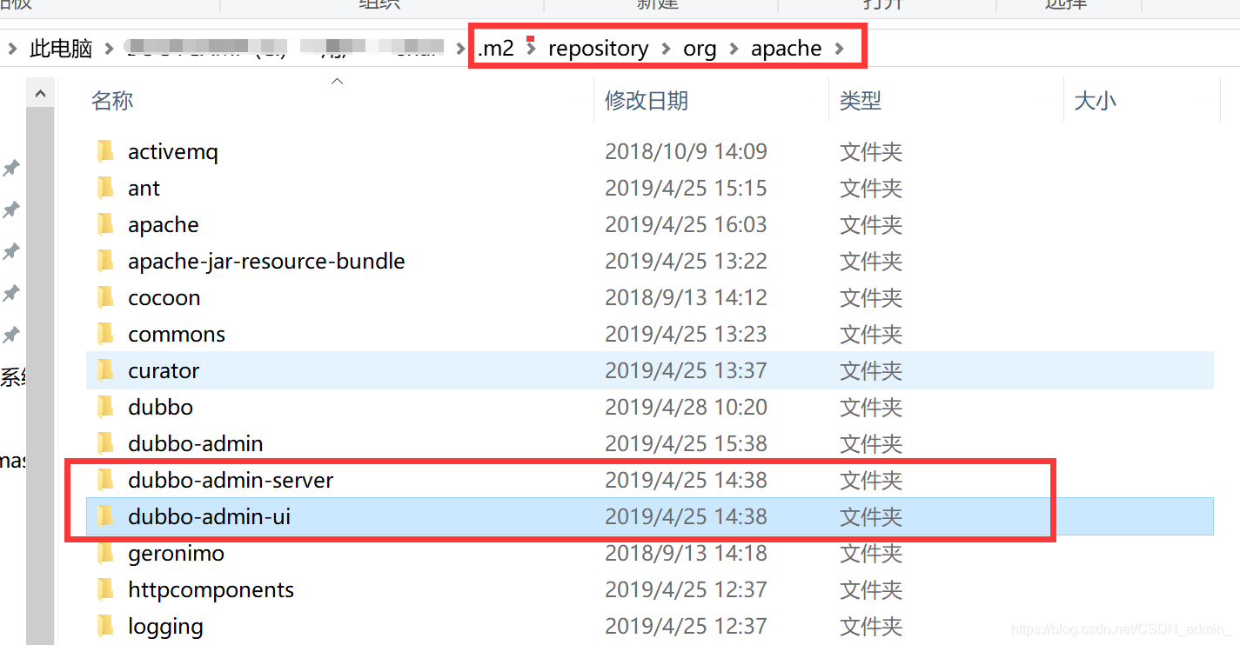This screenshot has height=645, width=1240.
Task: Select the ant folder icon
Action: [105, 189]
